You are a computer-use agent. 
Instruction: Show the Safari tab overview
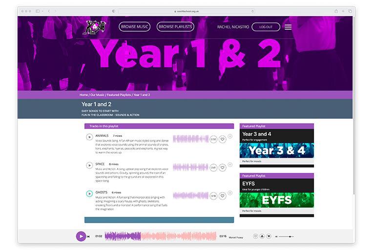click(350, 11)
